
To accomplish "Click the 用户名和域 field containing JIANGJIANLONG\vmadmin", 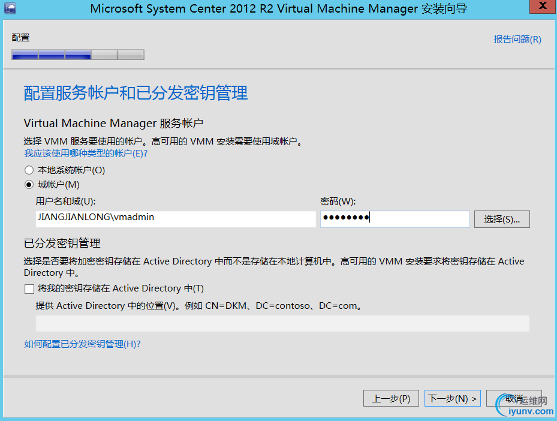I will pos(176,218).
